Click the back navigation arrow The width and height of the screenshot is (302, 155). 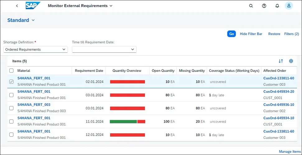[17, 6]
